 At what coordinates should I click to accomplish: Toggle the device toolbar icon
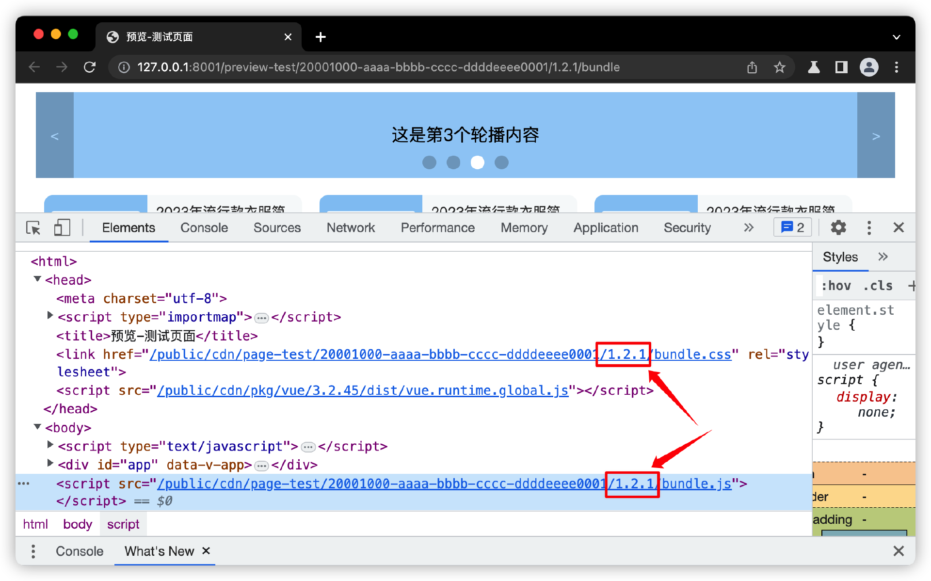pyautogui.click(x=62, y=227)
